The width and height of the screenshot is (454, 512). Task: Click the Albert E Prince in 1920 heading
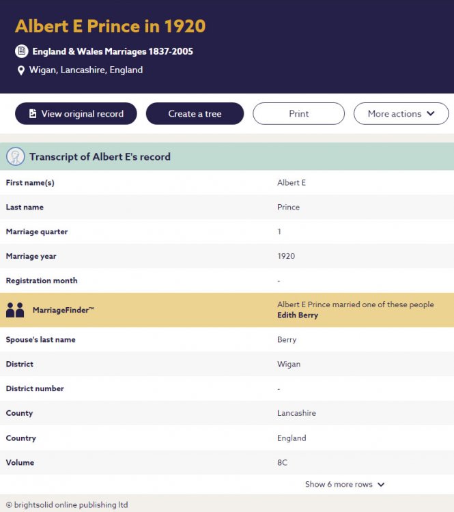(110, 27)
